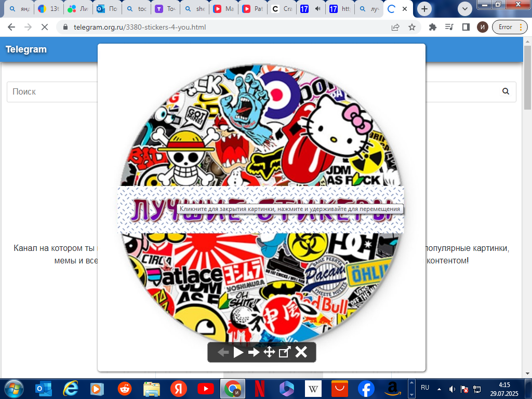532x399 pixels.
Task: Click the page scrollbar up arrow
Action: (x=528, y=41)
